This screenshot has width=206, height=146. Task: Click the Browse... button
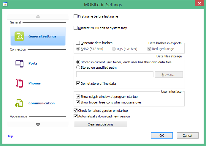click(169, 75)
